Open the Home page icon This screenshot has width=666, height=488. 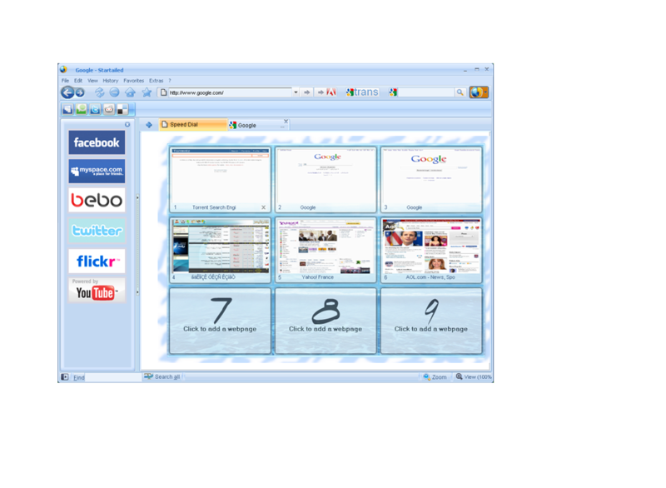[x=129, y=92]
